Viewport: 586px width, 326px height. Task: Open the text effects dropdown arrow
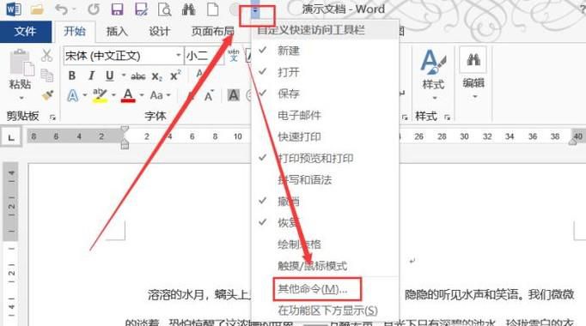pyautogui.click(x=85, y=95)
